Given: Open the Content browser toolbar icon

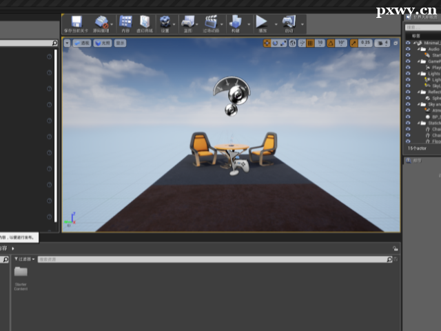Looking at the screenshot, I should (x=125, y=23).
